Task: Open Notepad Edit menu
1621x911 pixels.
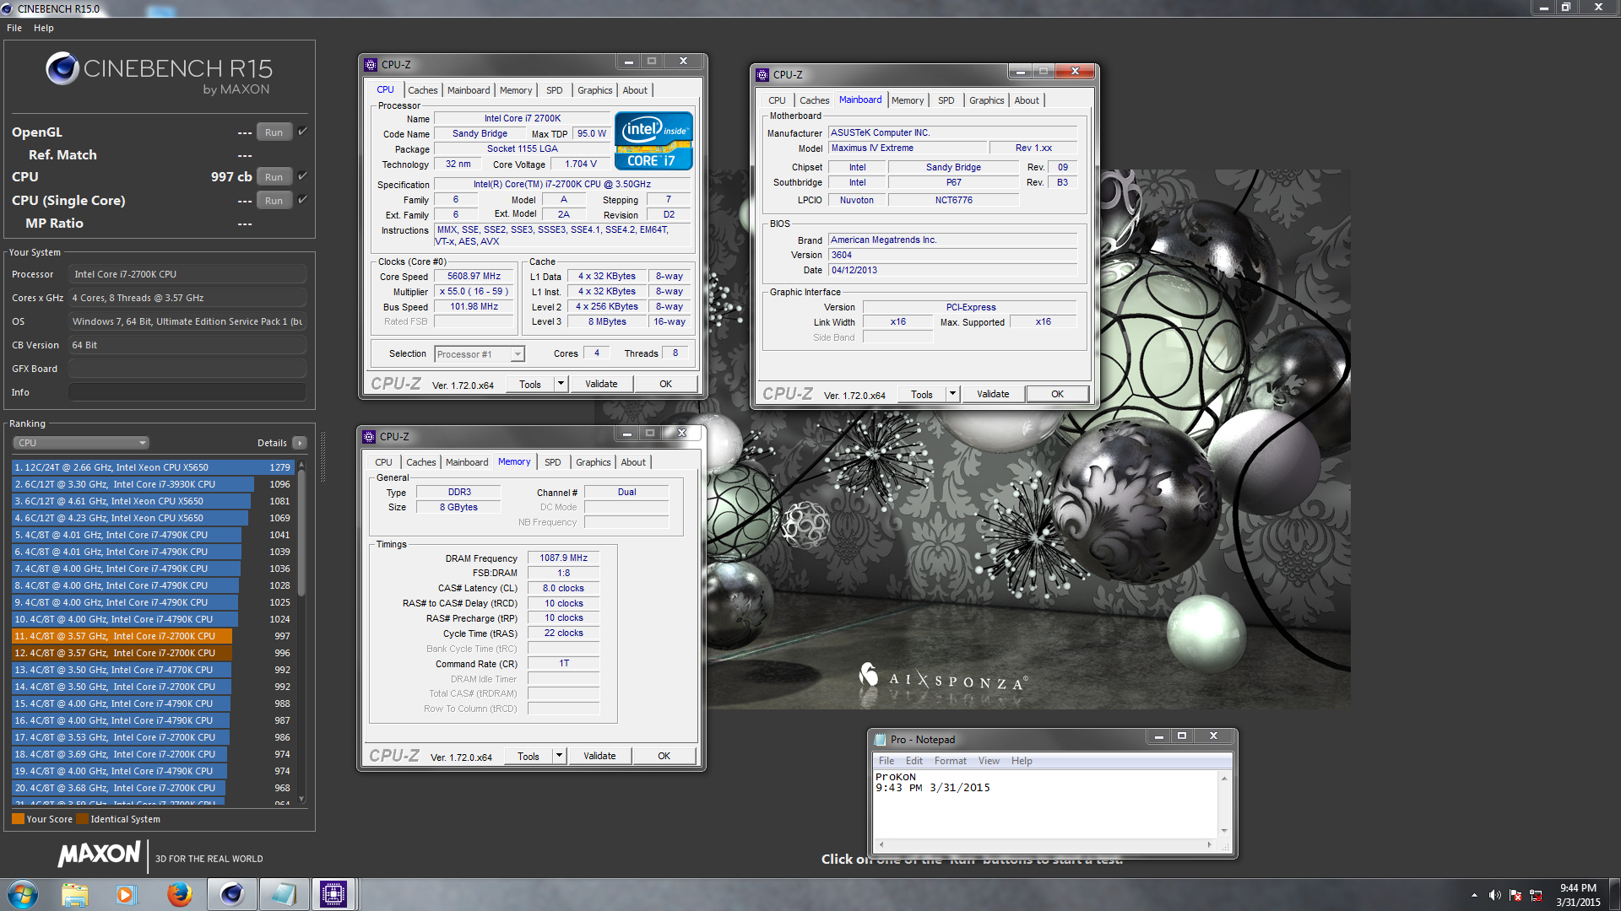Action: [914, 761]
